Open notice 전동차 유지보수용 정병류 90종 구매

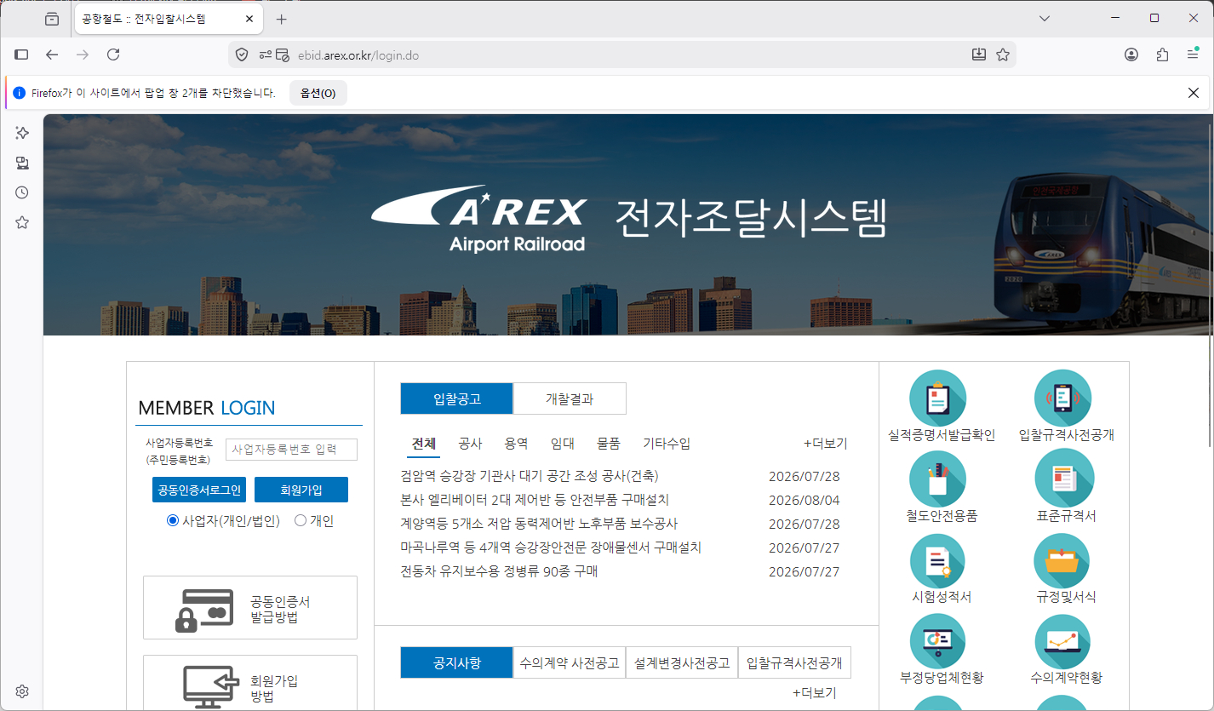[500, 571]
